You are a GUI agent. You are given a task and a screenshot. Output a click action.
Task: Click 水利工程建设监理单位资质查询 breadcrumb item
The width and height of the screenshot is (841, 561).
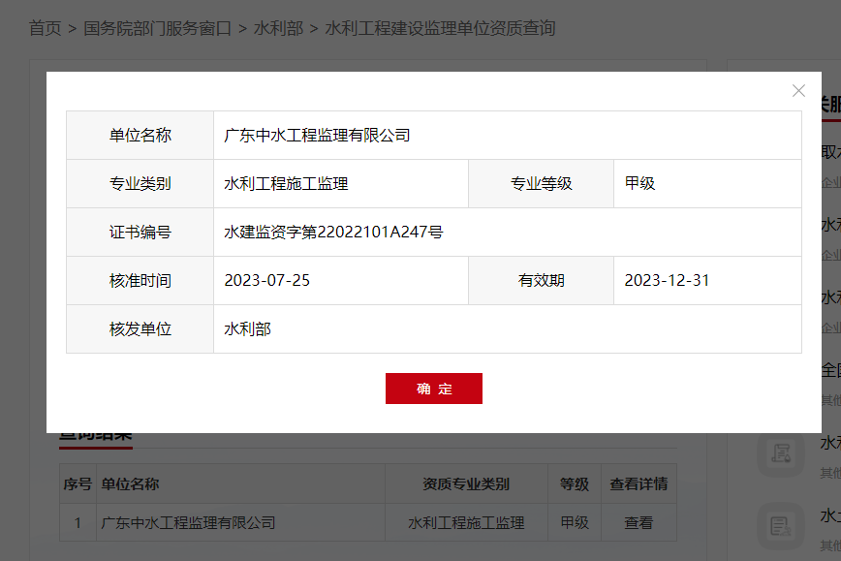coord(440,28)
